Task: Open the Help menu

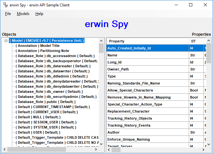Action: pos(39,14)
